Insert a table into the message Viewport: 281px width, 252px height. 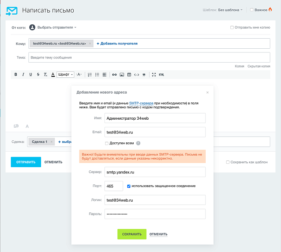coord(129,74)
